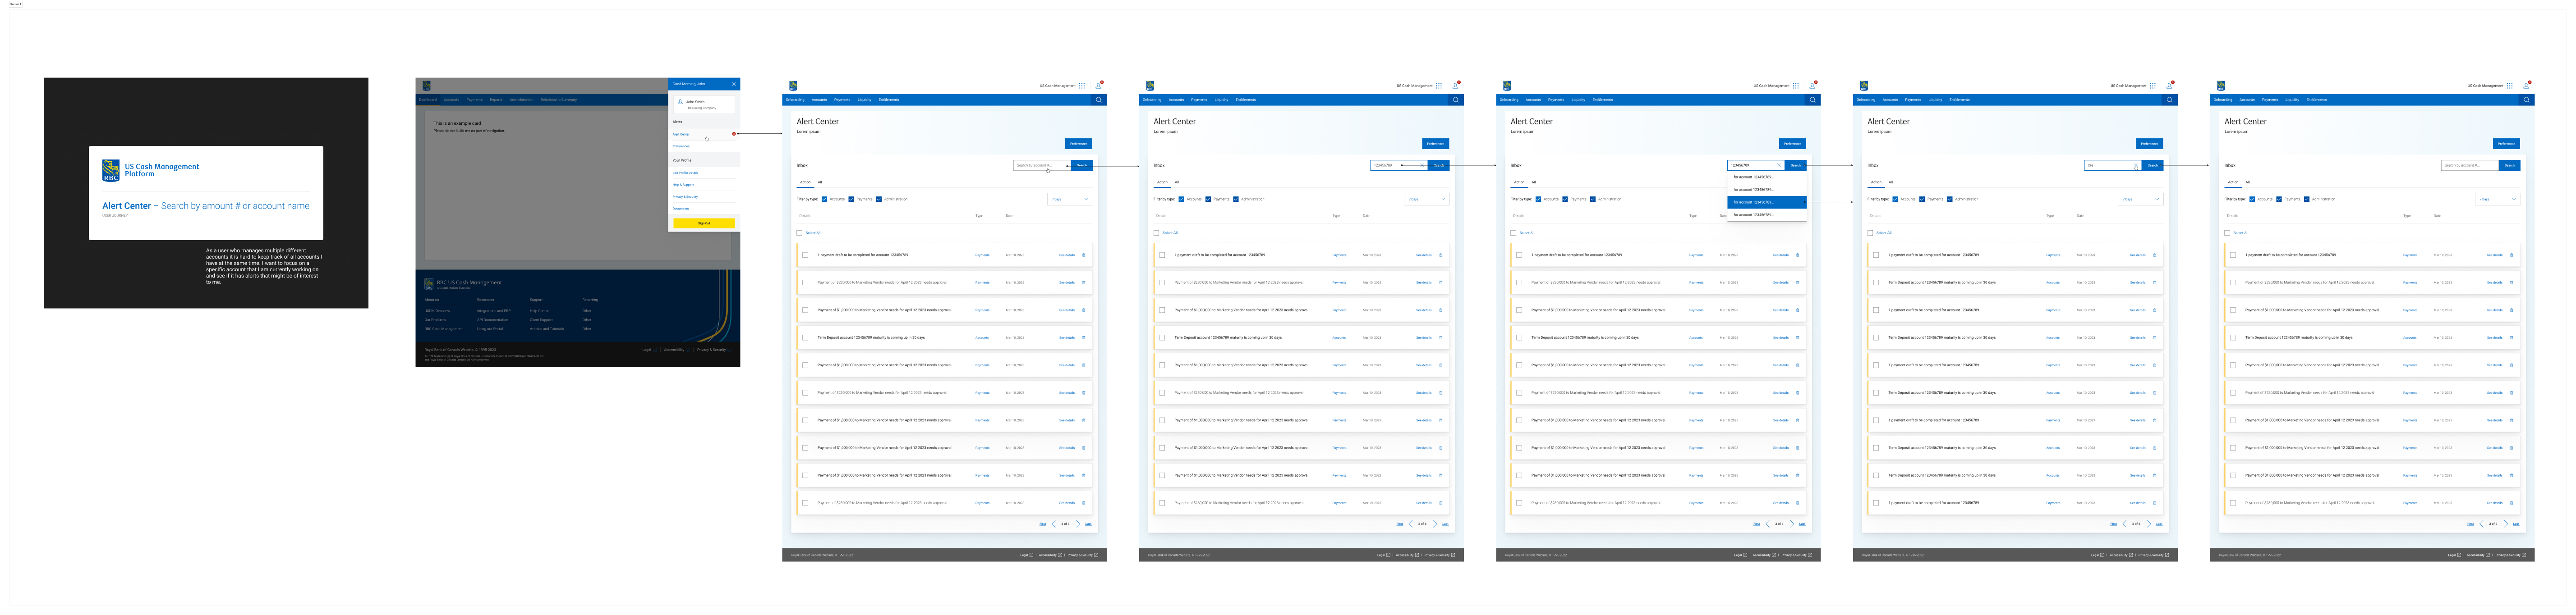Open app grid icon in fourth Alert Center frame
The height and width of the screenshot is (615, 2576).
coord(2153,86)
